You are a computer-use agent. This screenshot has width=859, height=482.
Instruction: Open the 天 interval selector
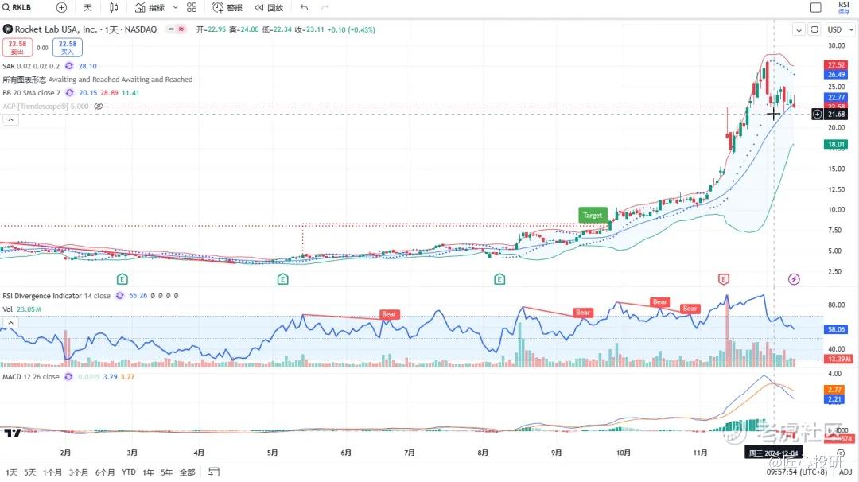coord(87,7)
